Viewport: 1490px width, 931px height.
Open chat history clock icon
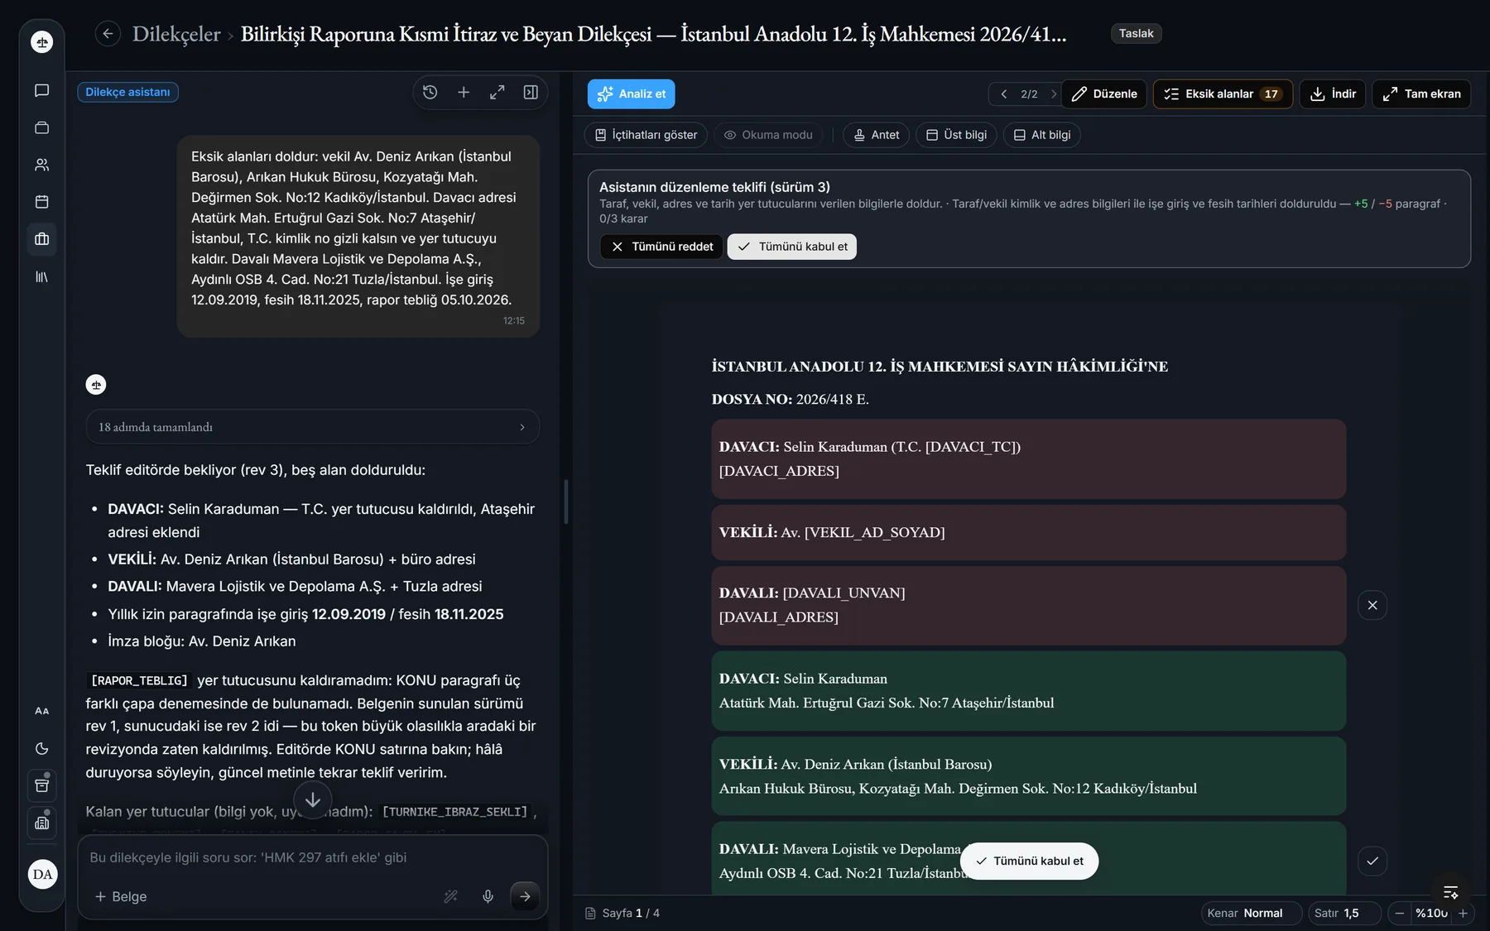[x=430, y=93]
